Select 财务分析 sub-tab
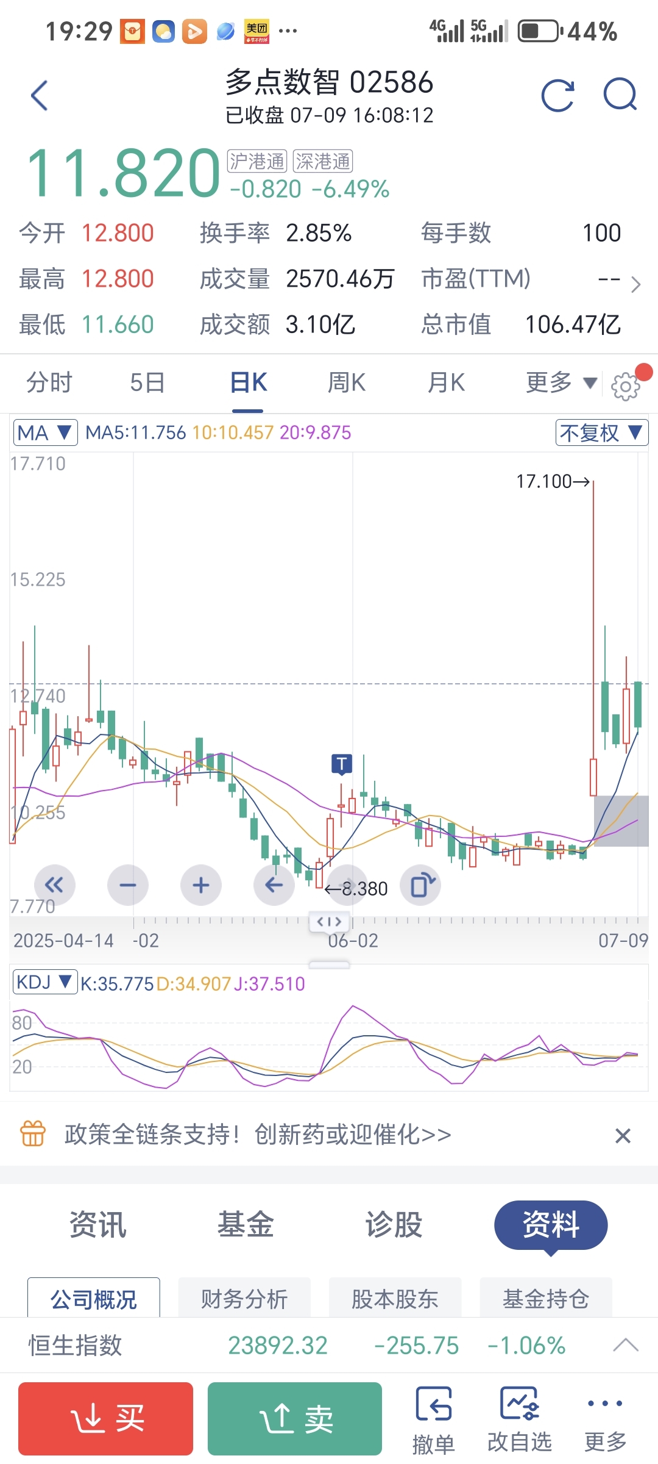The height and width of the screenshot is (1464, 658). [244, 1299]
